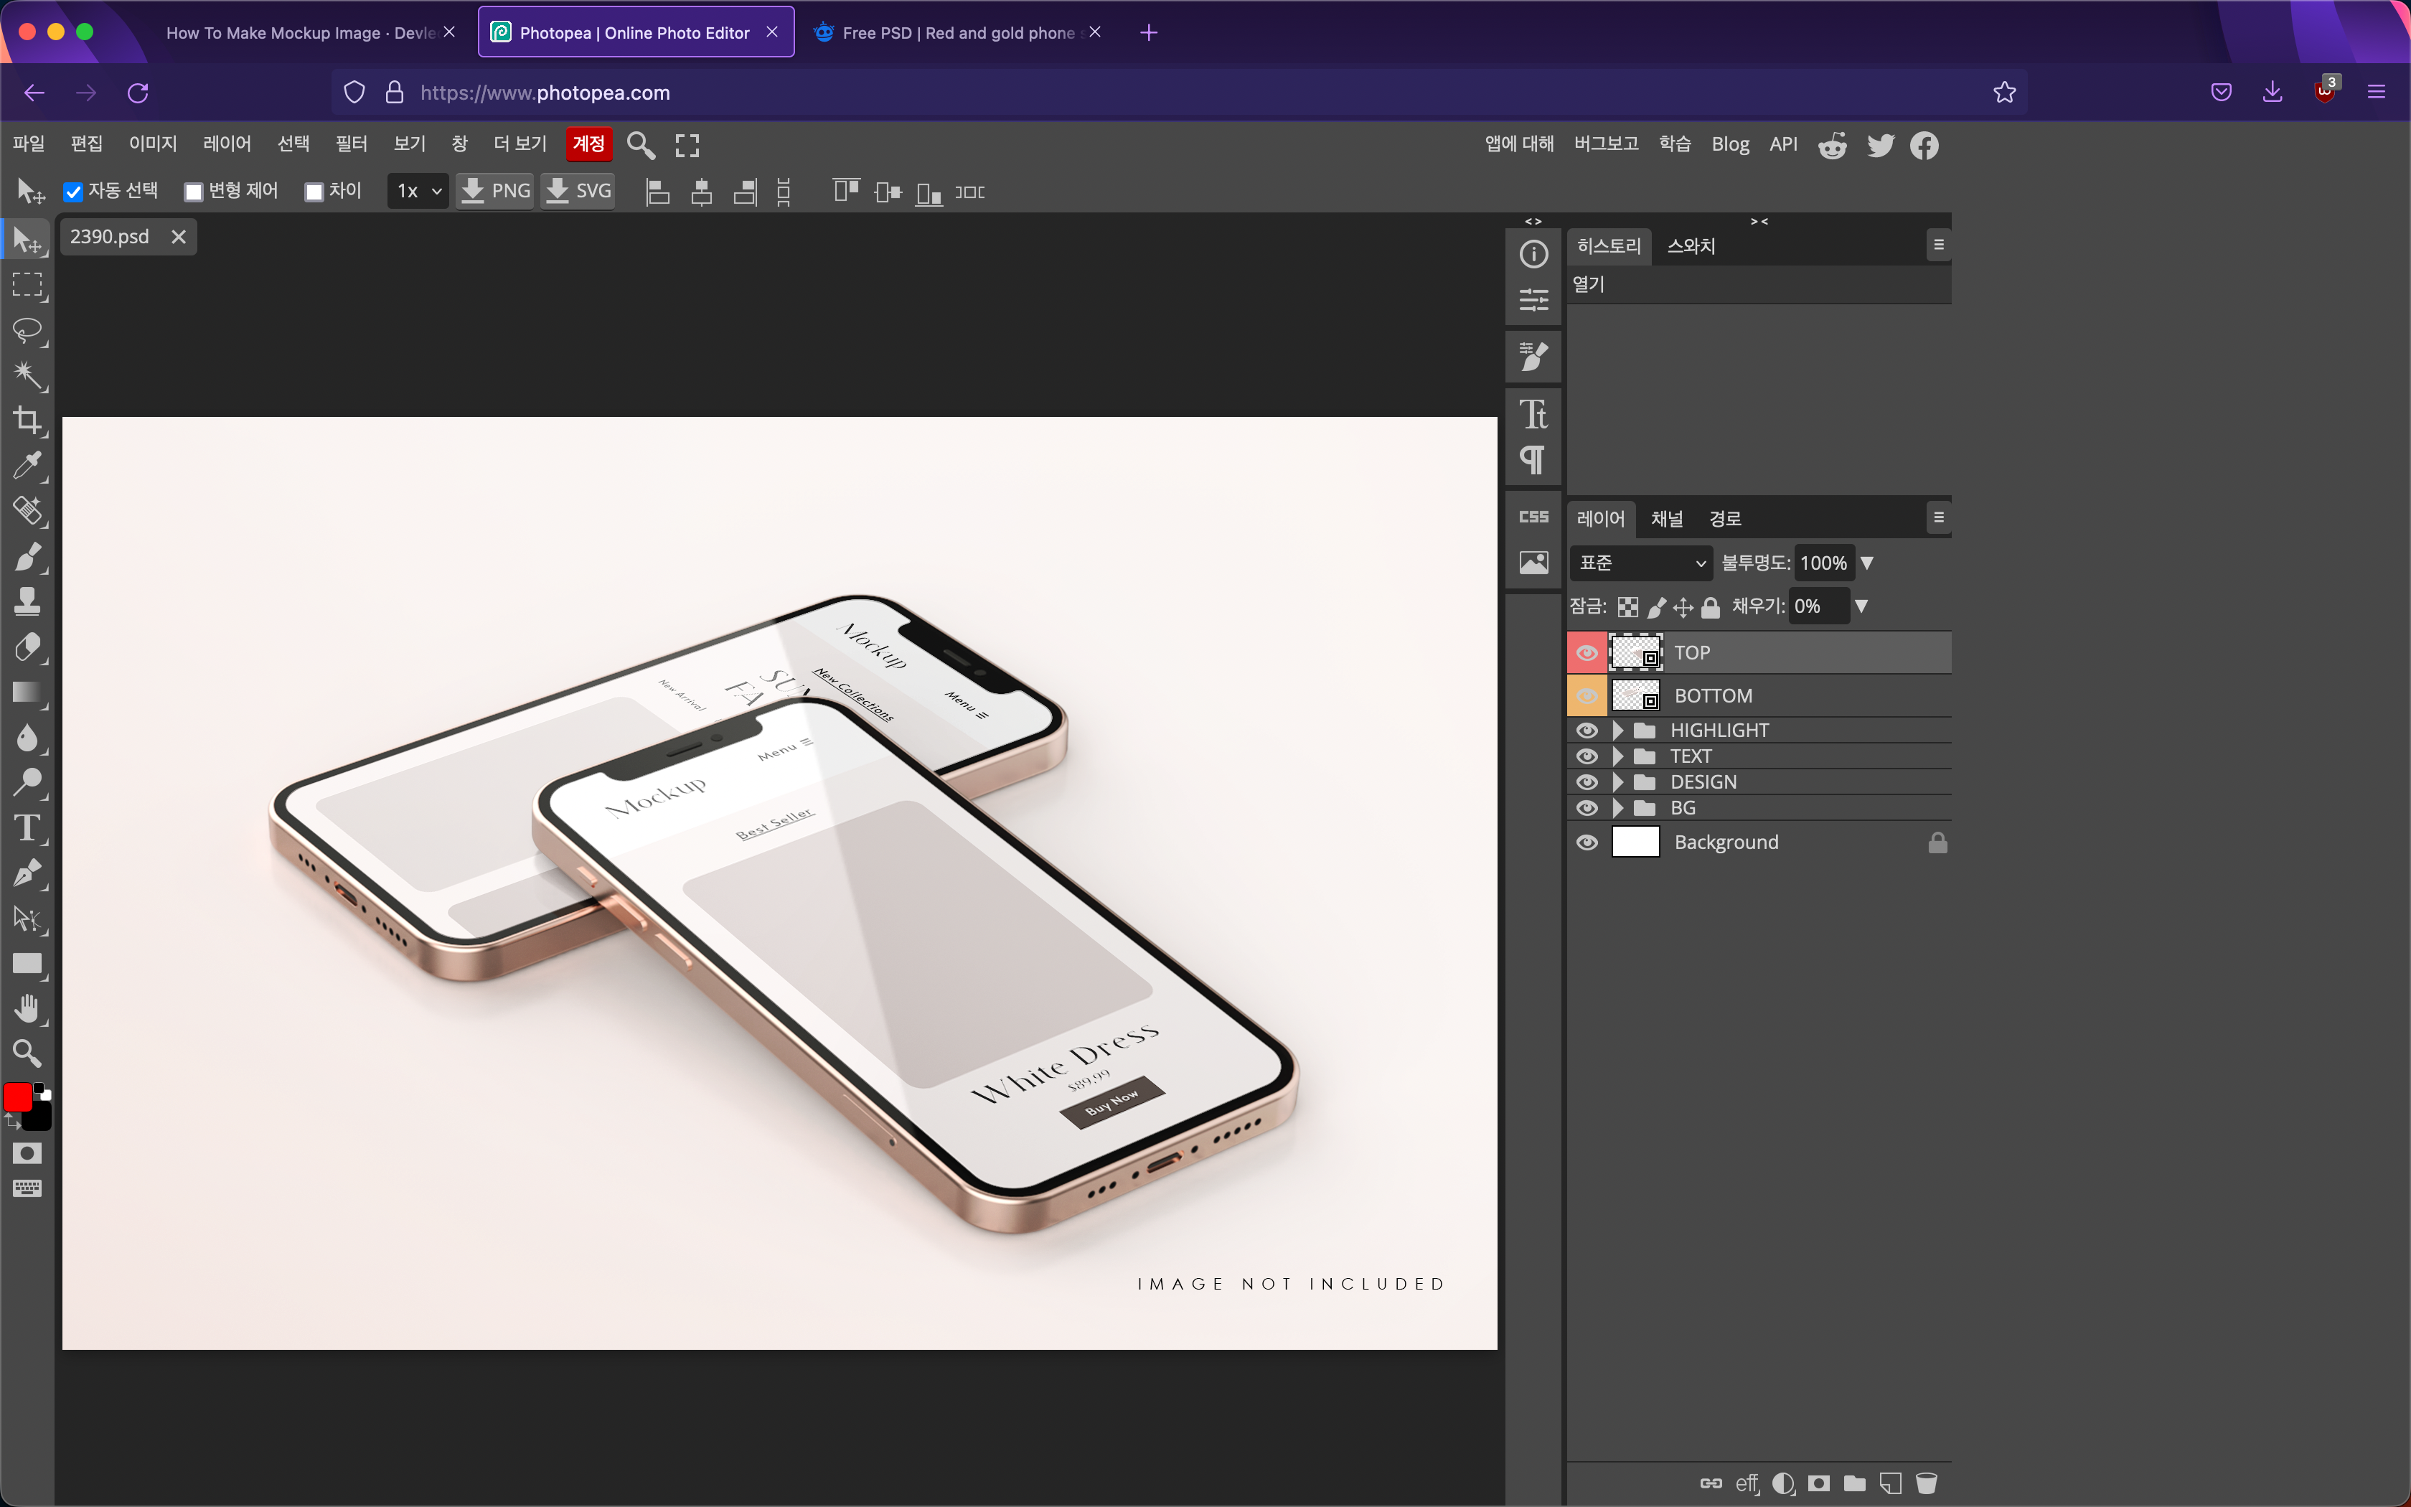Open the blend mode dropdown (표준)
This screenshot has height=1507, width=2411.
click(1642, 563)
